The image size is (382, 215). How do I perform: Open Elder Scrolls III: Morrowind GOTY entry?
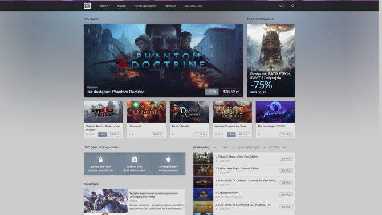tap(244, 206)
